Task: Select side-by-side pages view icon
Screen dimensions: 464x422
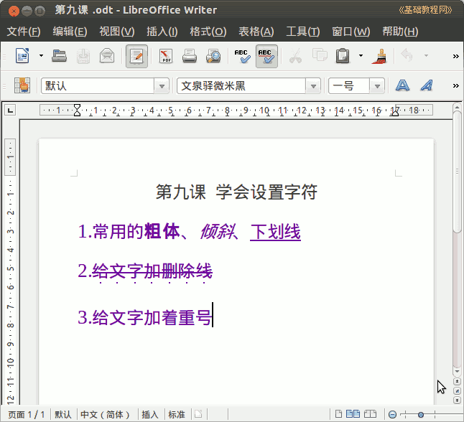Action: [353, 414]
